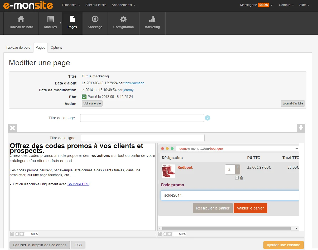Click the Redboot quantity input field

(230, 169)
